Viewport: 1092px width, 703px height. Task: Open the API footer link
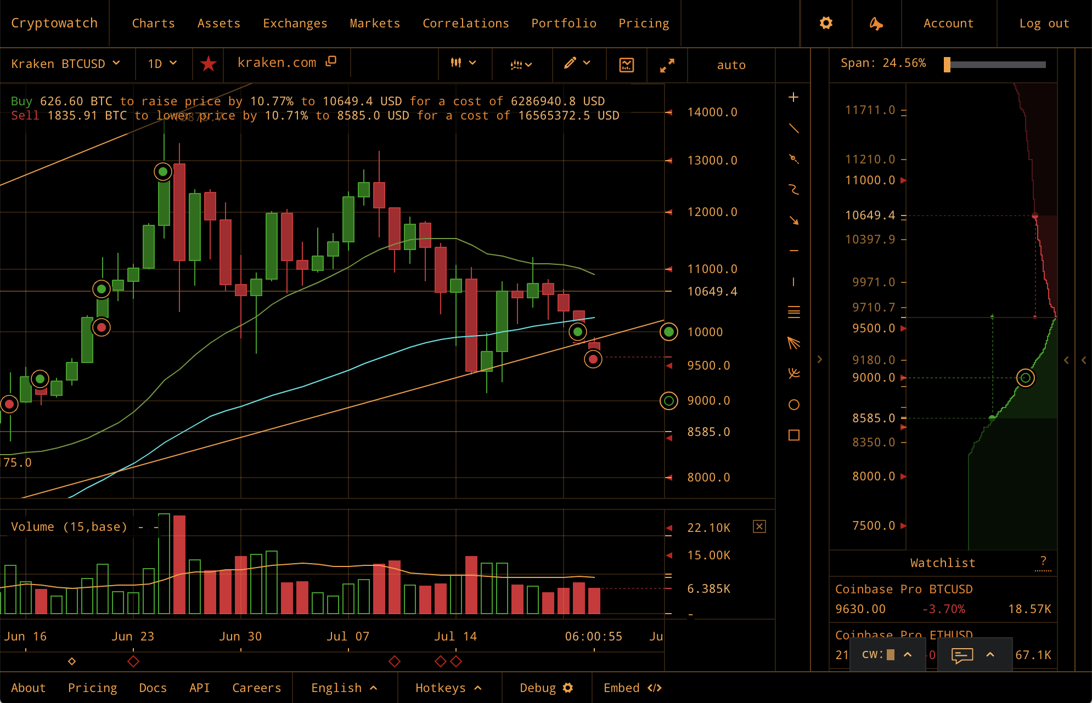[199, 688]
